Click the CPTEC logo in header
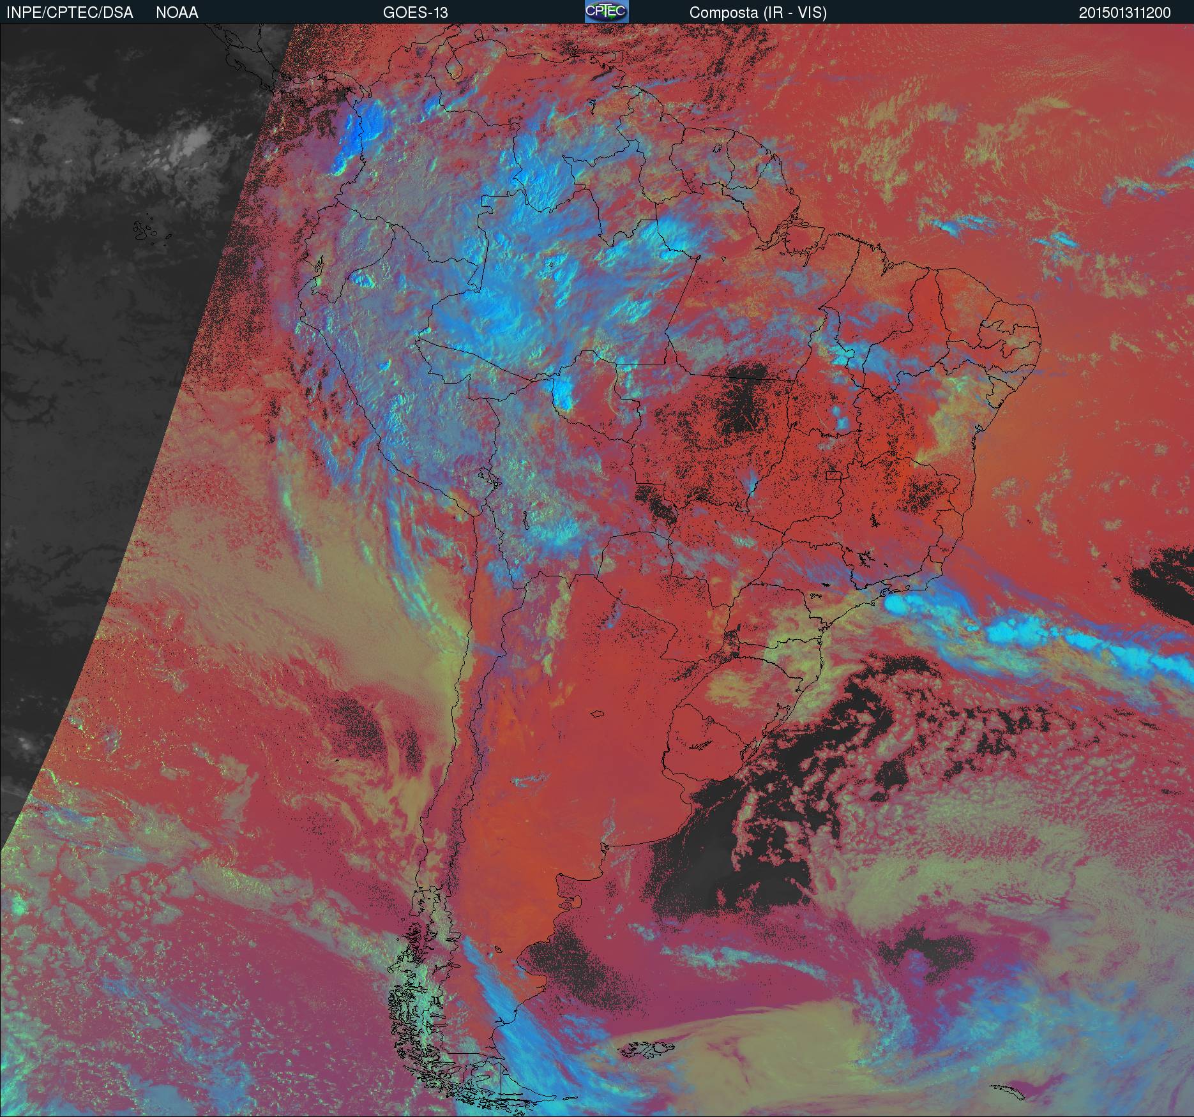Screen dimensions: 1194x1117 pyautogui.click(x=607, y=11)
